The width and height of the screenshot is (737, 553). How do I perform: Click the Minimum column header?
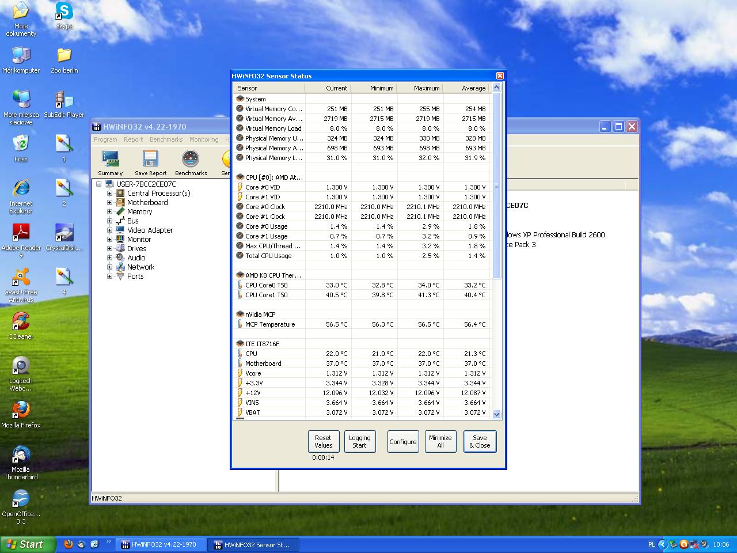[374, 88]
